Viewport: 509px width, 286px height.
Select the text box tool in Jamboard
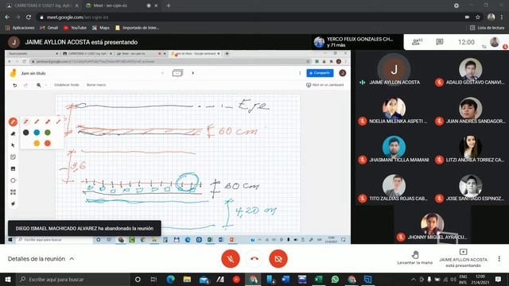[13, 192]
